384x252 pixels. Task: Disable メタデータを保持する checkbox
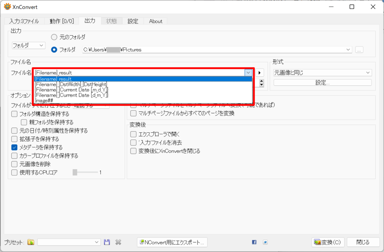[x=14, y=147]
